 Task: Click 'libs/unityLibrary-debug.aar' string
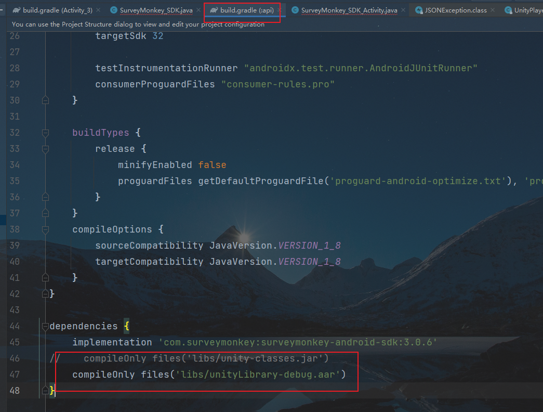258,375
